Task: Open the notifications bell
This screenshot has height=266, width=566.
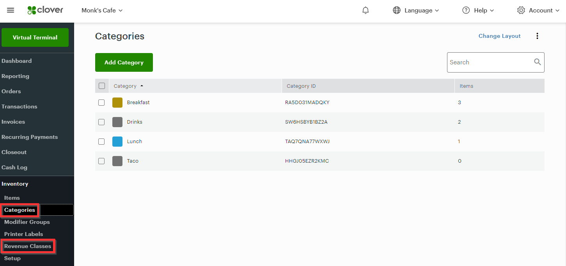Action: point(366,11)
